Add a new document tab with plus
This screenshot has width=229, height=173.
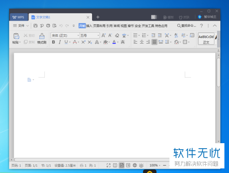click(x=98, y=17)
